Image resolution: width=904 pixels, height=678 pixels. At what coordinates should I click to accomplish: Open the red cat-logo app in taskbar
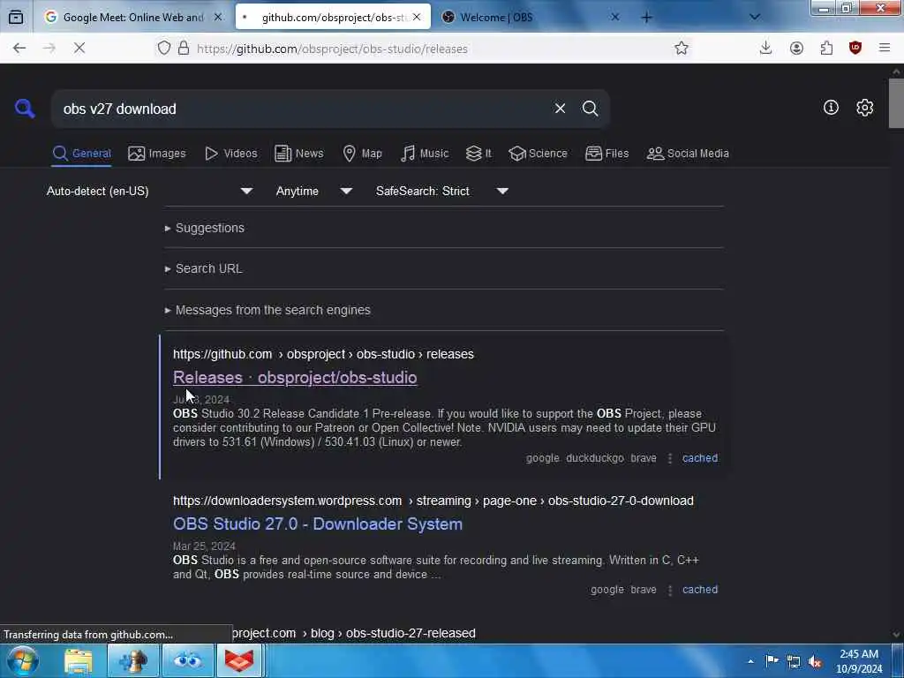point(239,660)
